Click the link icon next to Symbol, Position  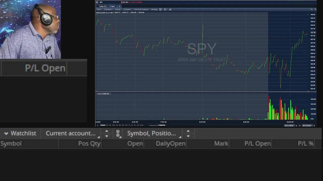coord(118,133)
